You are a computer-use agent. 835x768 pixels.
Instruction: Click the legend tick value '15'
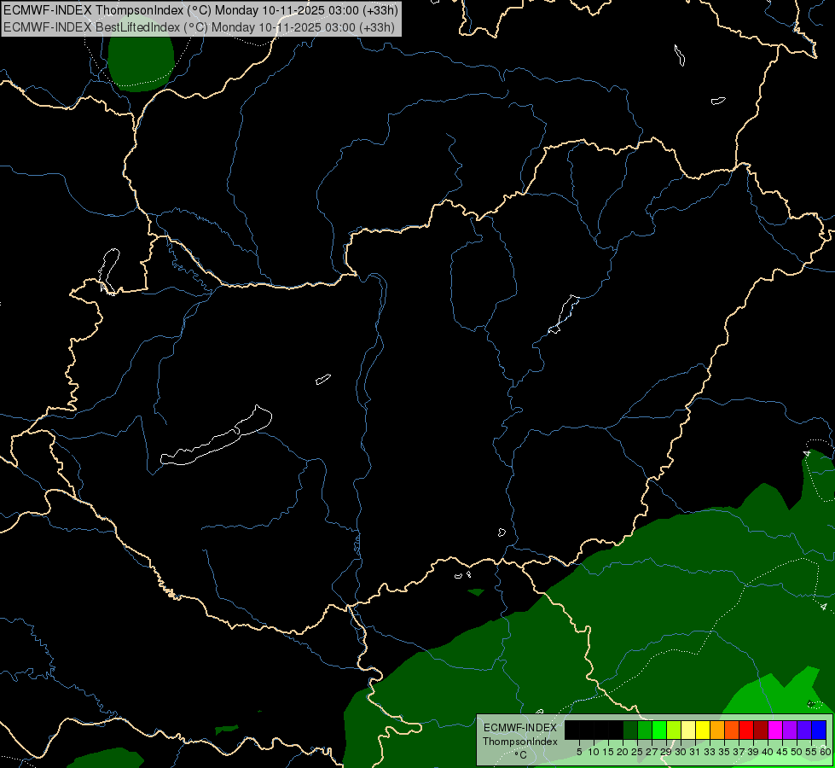(609, 752)
